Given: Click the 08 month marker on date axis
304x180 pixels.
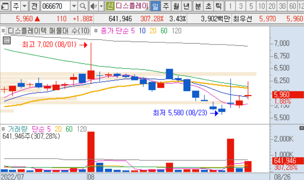Looking at the screenshot, I should point(91,177).
